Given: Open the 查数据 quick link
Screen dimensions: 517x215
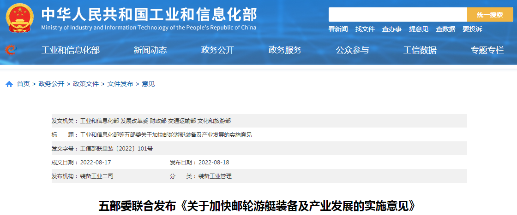Looking at the screenshot, I should click(445, 29).
